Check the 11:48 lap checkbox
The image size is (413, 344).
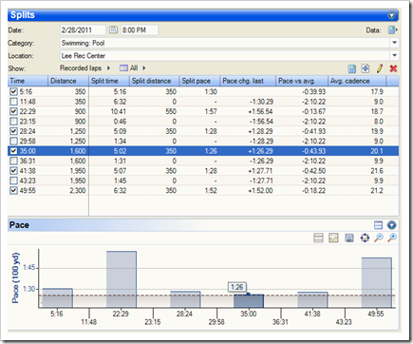[x=13, y=102]
